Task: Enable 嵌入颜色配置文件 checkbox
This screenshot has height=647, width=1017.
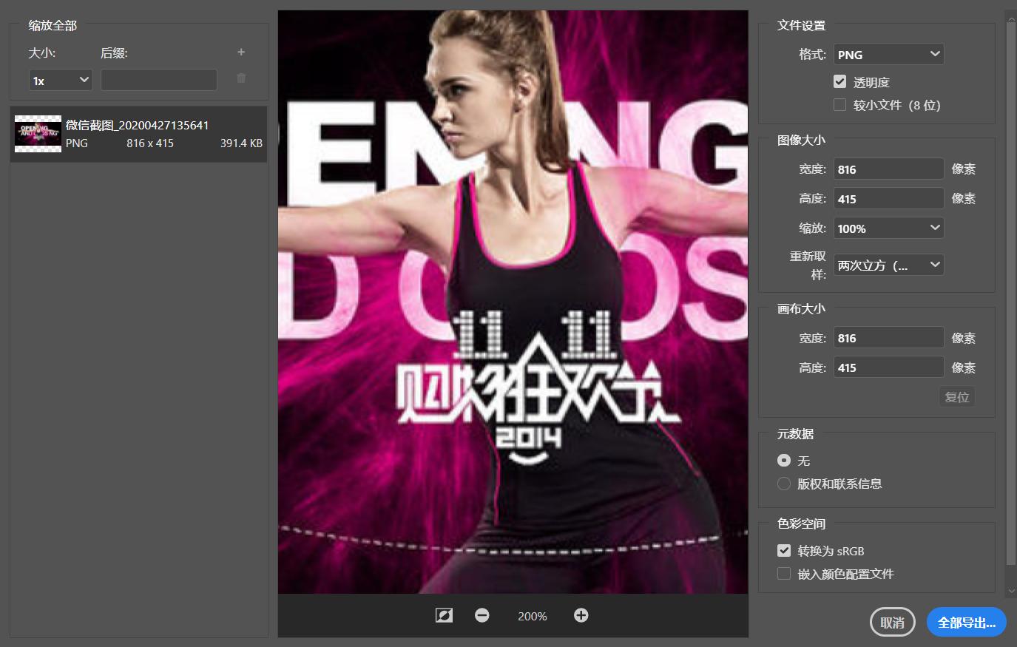Action: coord(784,574)
